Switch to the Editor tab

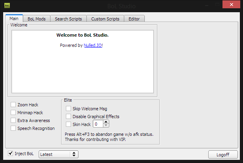point(134,19)
